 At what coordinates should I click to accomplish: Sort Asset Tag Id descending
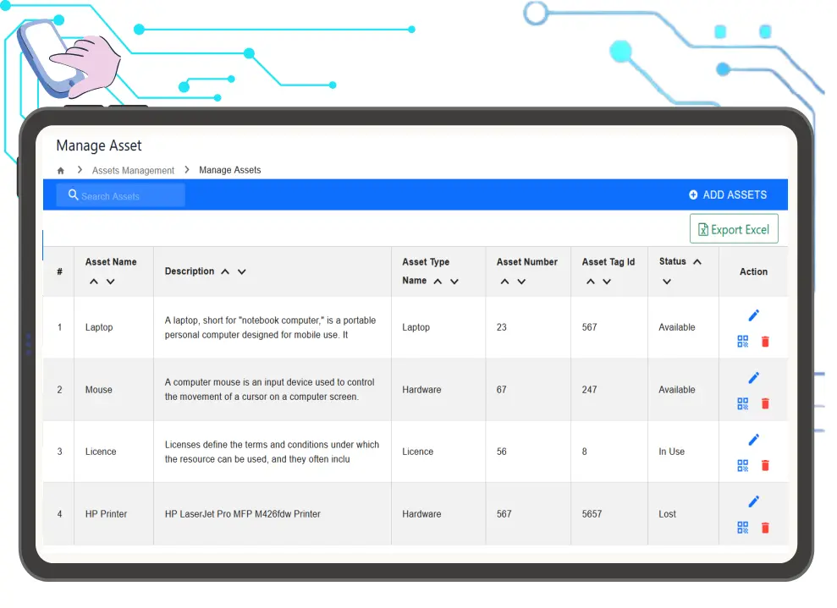607,281
